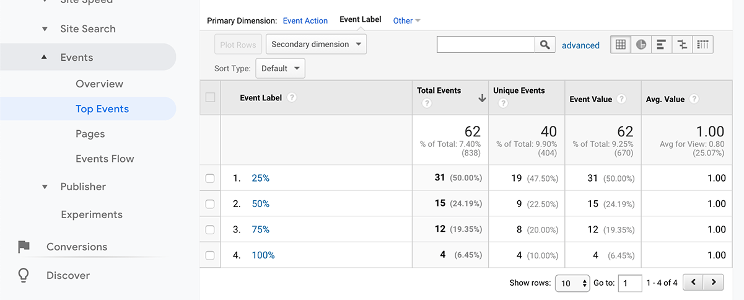The image size is (744, 300).
Task: Click the search magnifier button
Action: 545,45
